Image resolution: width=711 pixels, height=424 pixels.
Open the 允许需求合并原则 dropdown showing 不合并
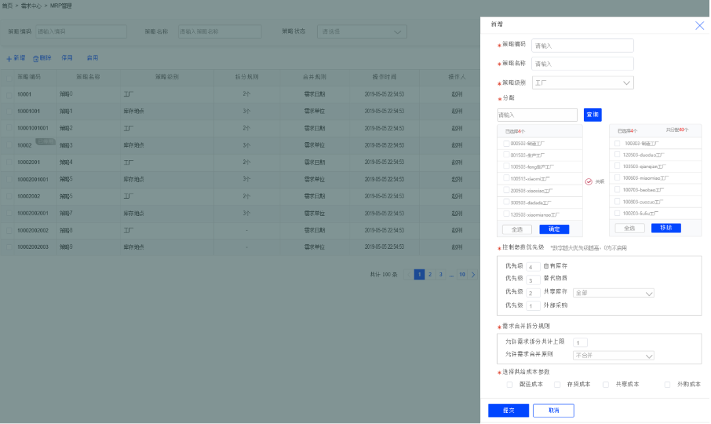click(x=614, y=356)
